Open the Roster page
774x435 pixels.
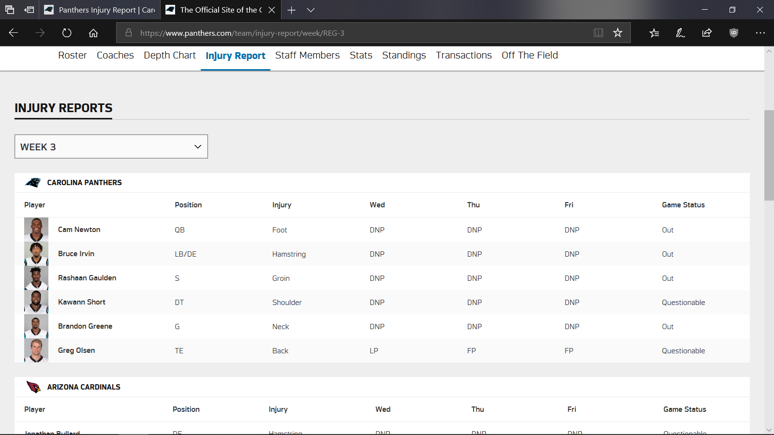tap(73, 55)
